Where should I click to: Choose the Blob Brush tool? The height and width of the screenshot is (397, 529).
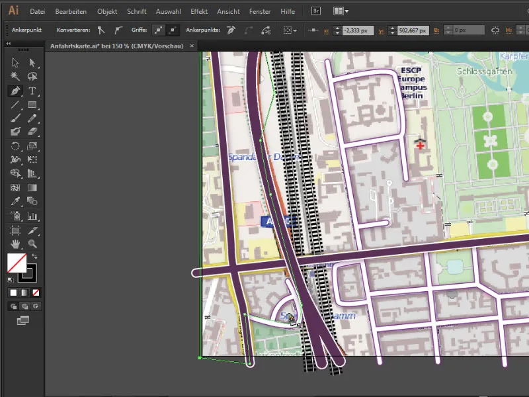[15, 132]
